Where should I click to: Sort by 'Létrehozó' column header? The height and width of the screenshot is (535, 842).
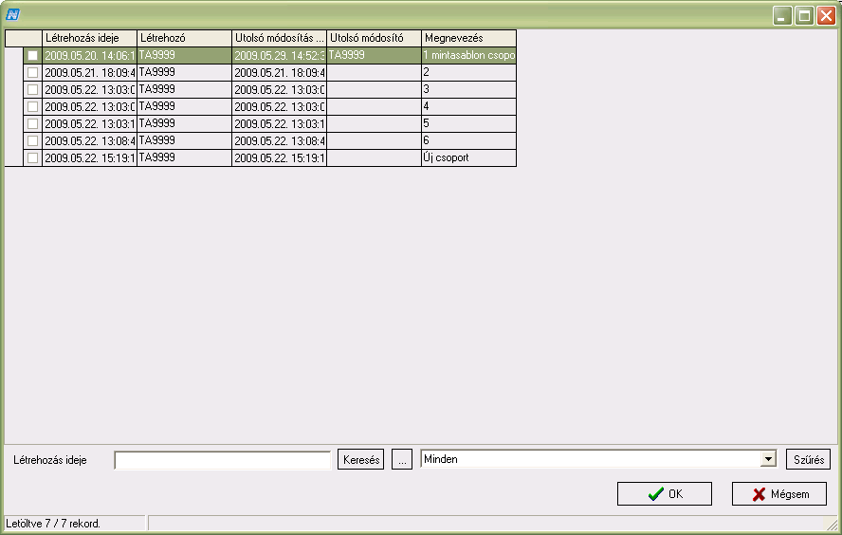point(184,38)
